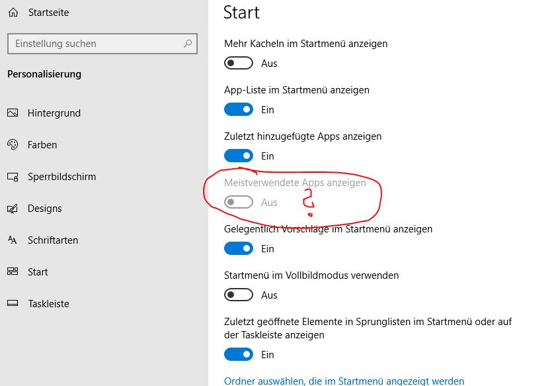This screenshot has height=386, width=558.
Task: Click label 'Zuletzt geöffnete Elemente in Sprunglisten'
Action: [368, 328]
